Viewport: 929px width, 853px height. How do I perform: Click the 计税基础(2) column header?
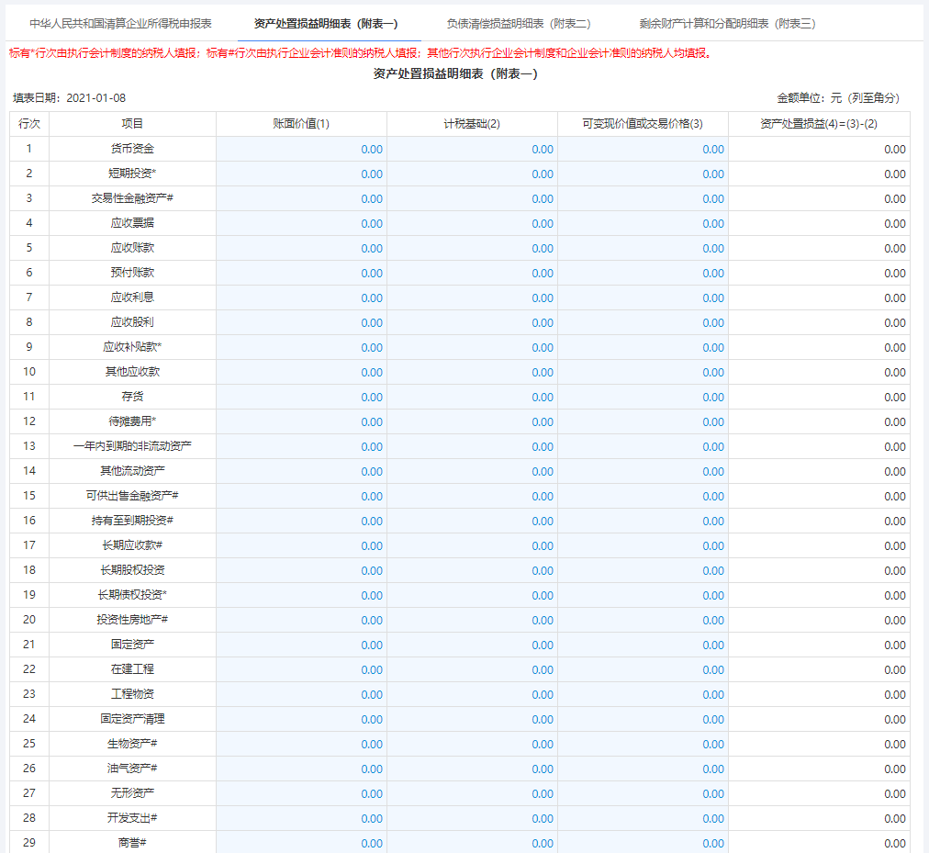point(472,124)
